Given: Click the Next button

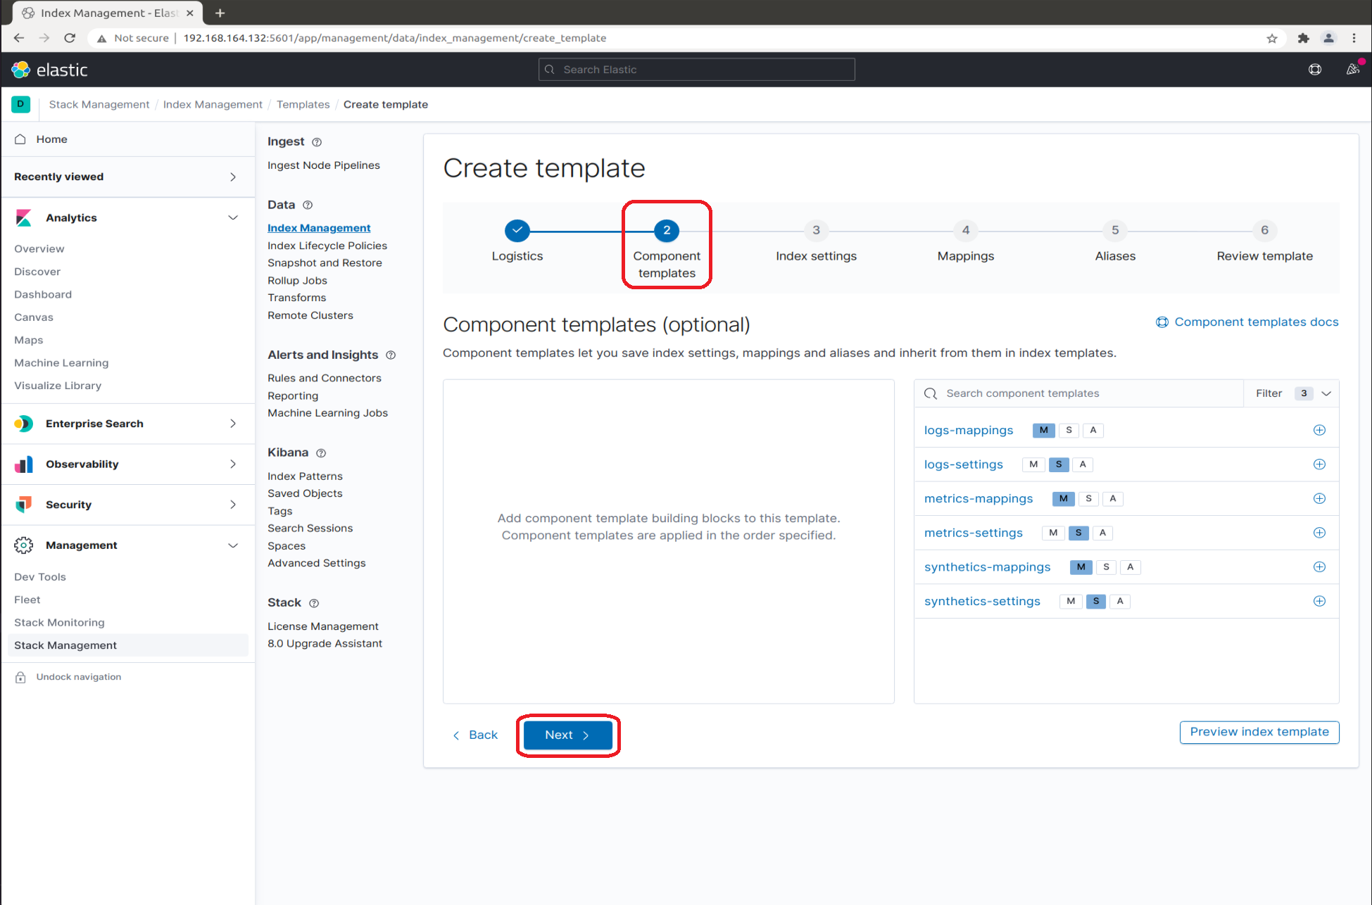Looking at the screenshot, I should [x=567, y=735].
